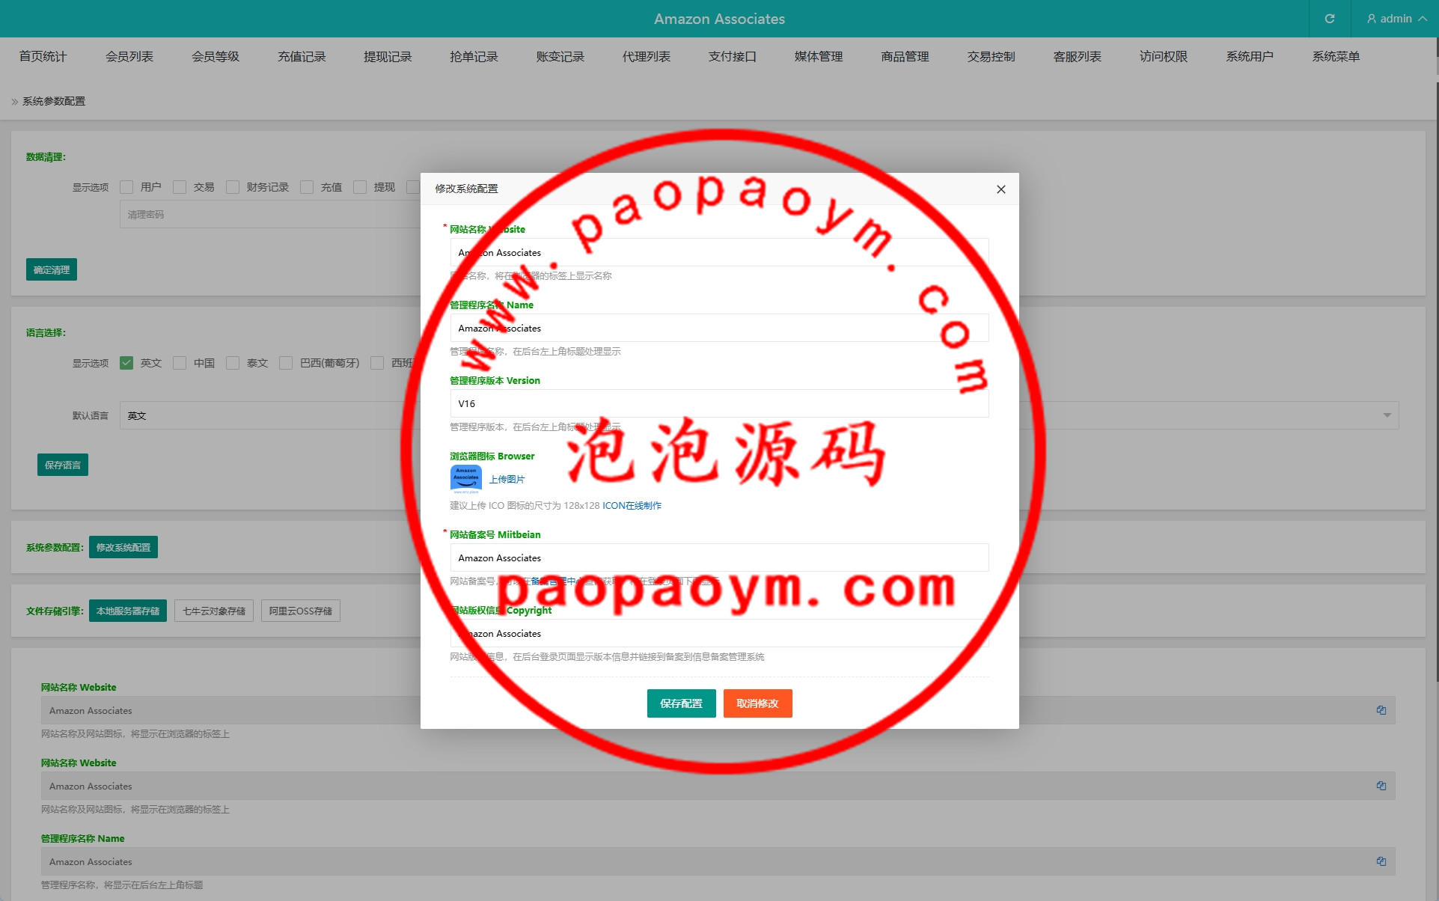The image size is (1439, 901).
Task: Enable the 巴西(葡萄牙) language checkbox
Action: click(x=286, y=363)
